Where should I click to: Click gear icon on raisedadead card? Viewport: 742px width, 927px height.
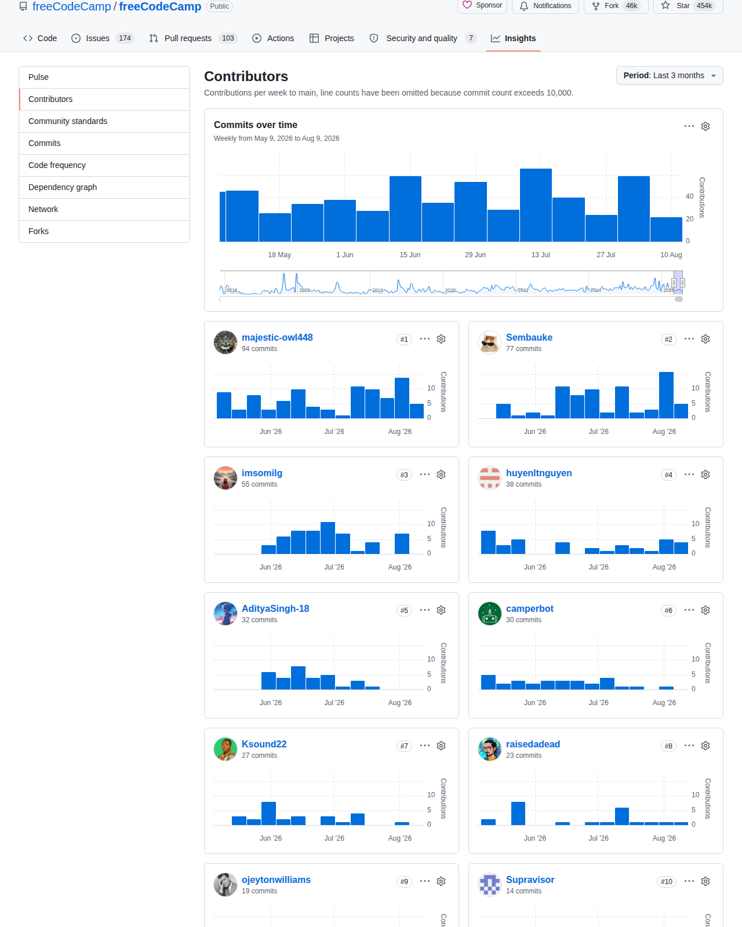[x=705, y=746]
